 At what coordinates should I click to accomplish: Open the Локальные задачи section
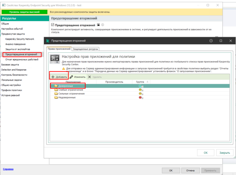click(11, 80)
